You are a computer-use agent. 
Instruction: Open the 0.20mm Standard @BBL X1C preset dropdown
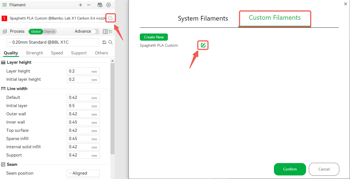coord(52,42)
